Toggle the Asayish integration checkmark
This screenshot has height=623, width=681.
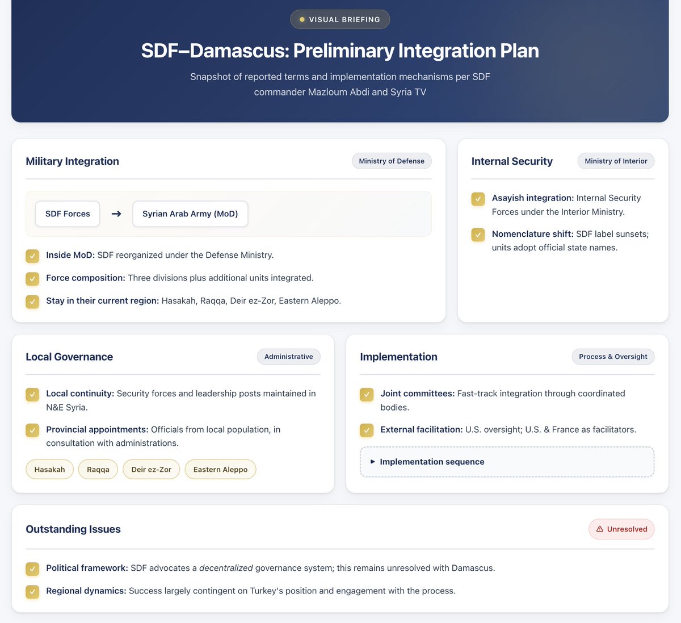(x=478, y=199)
